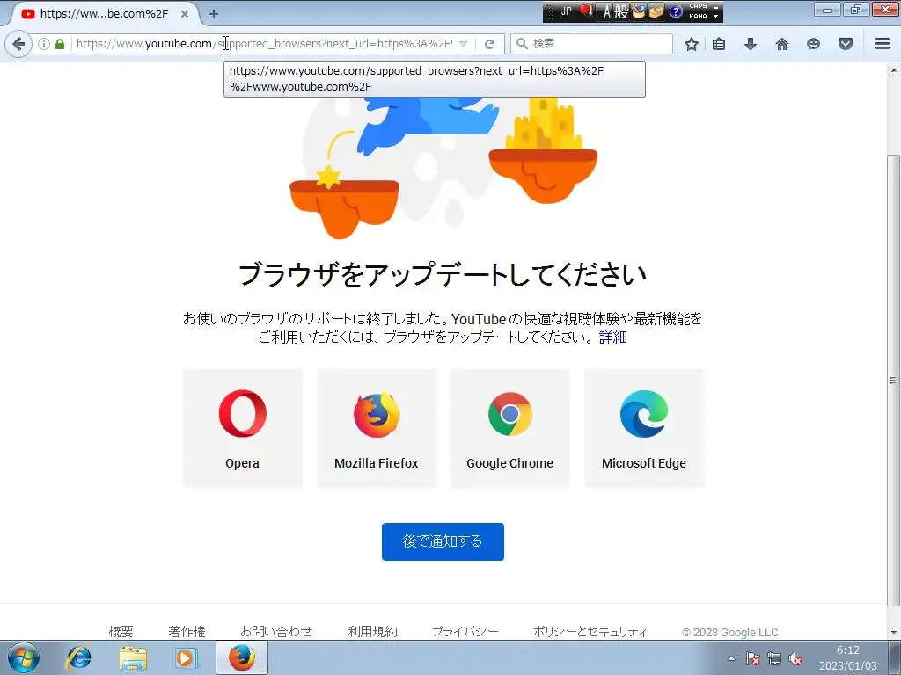Click the muted volume tray icon

(795, 658)
